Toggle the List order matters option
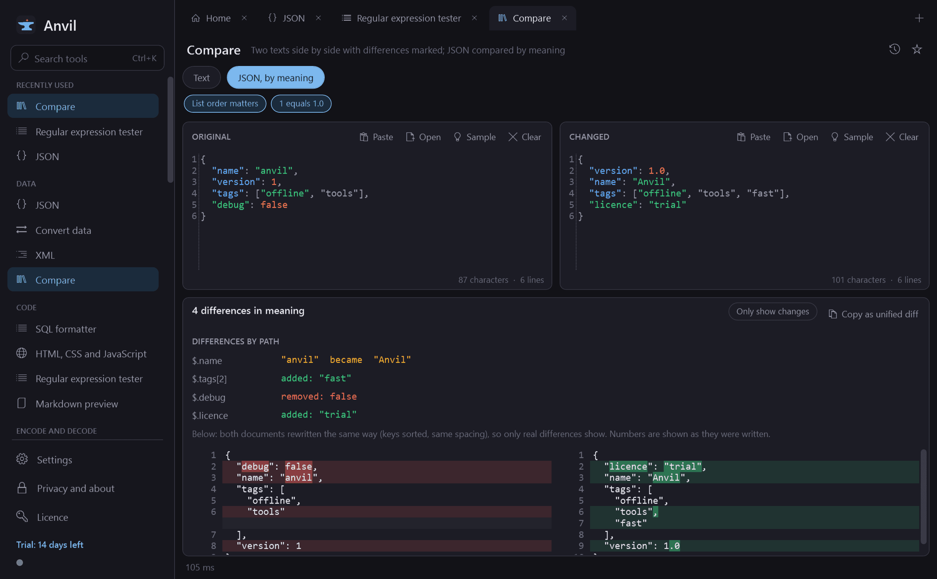The image size is (937, 579). (225, 103)
